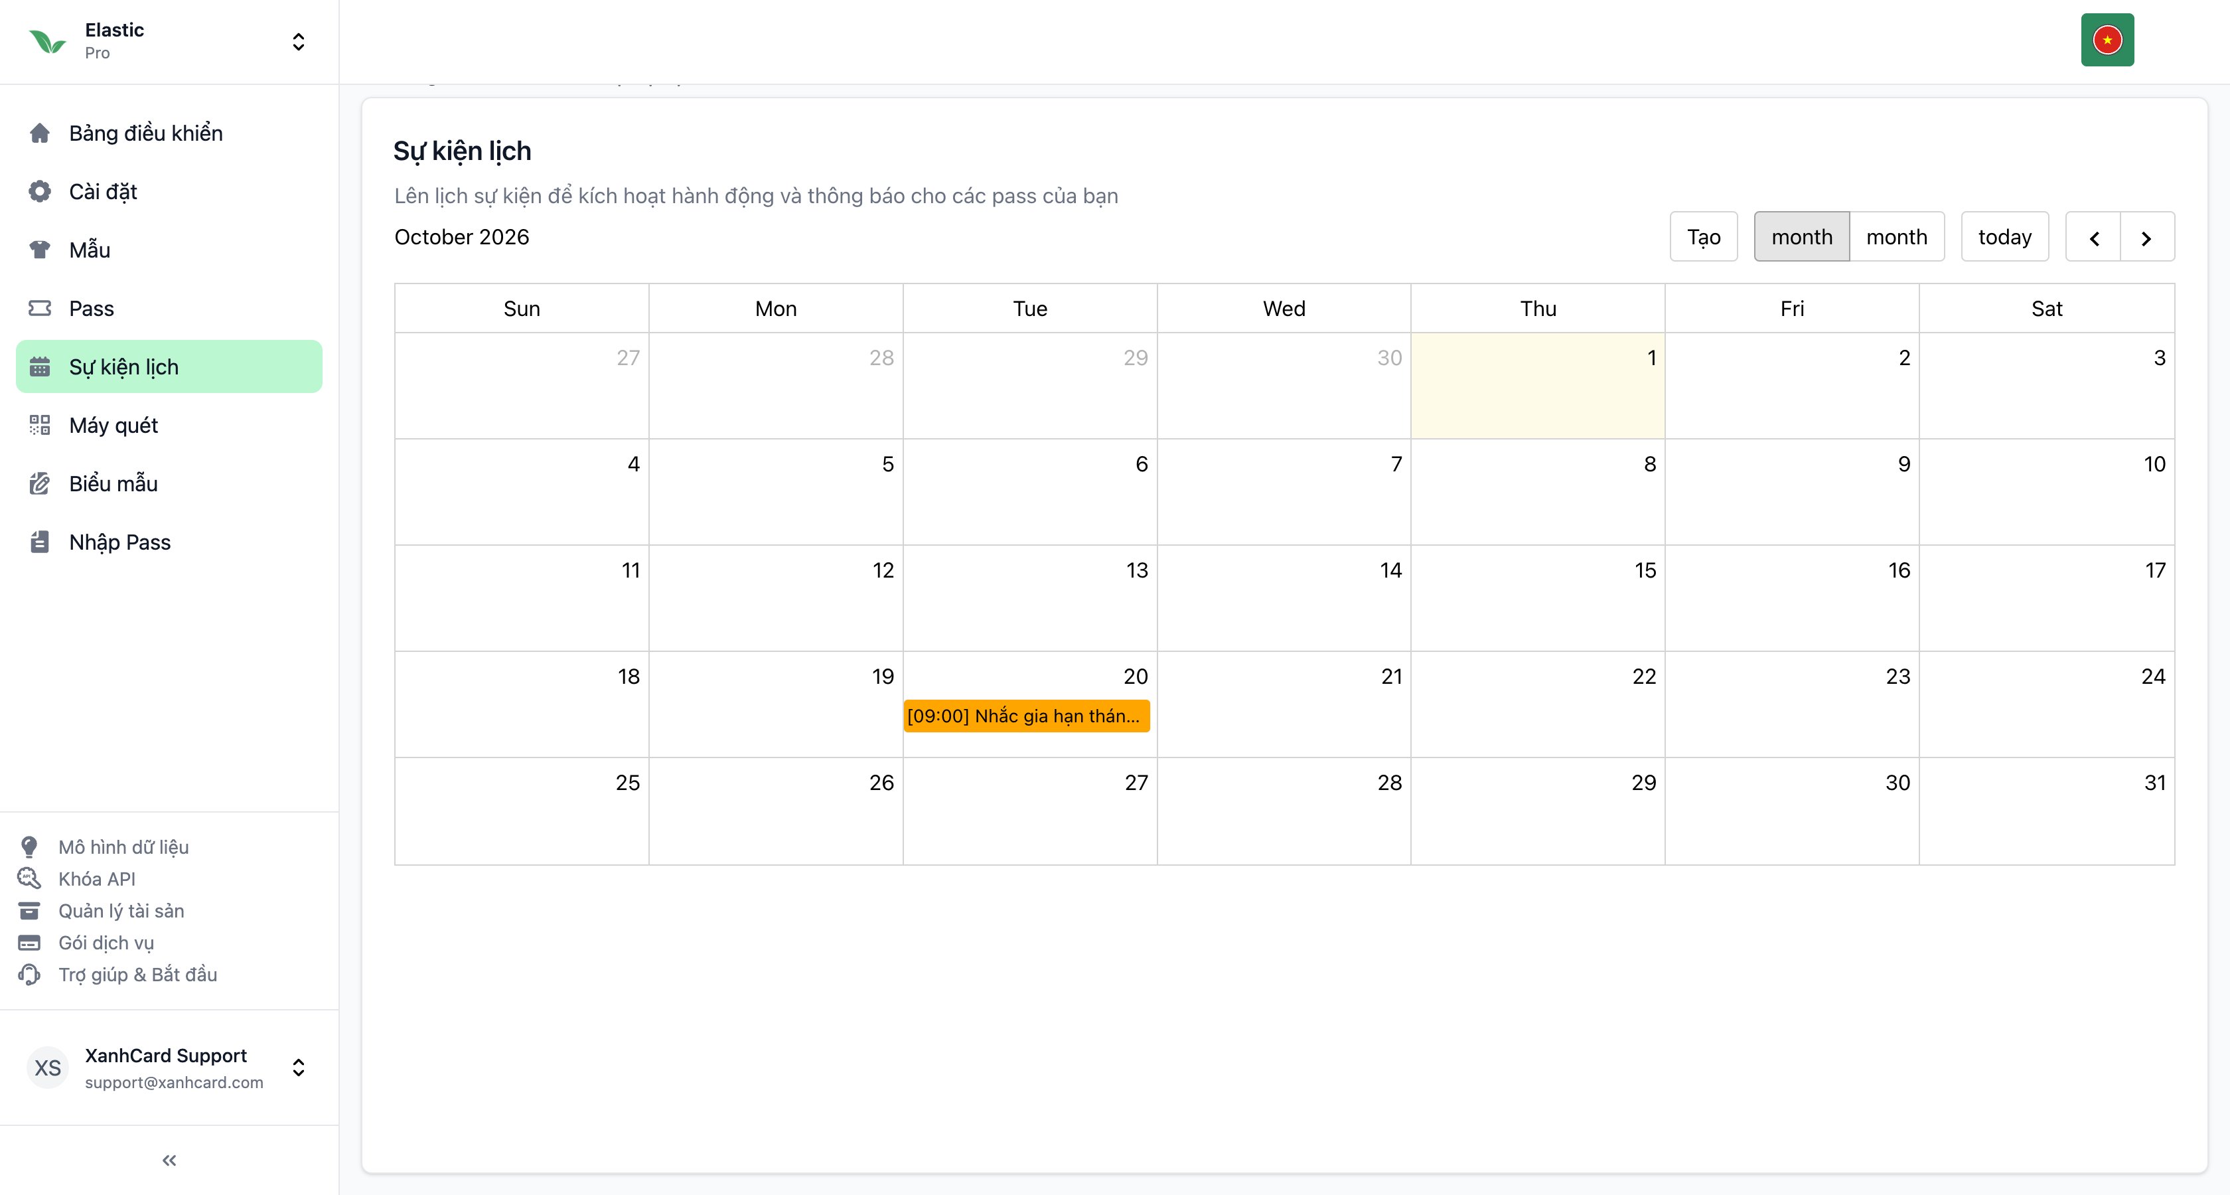
Task: Go to the Mẫu menu item
Action: pyautogui.click(x=169, y=250)
